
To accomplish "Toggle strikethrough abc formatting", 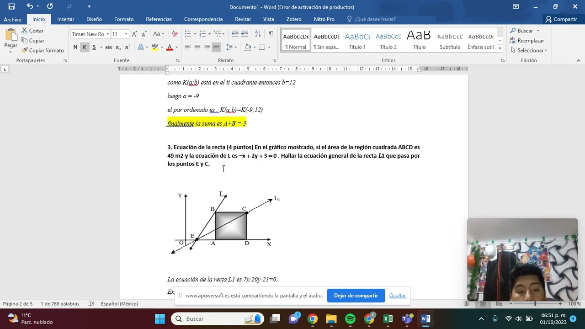I will (x=108, y=47).
